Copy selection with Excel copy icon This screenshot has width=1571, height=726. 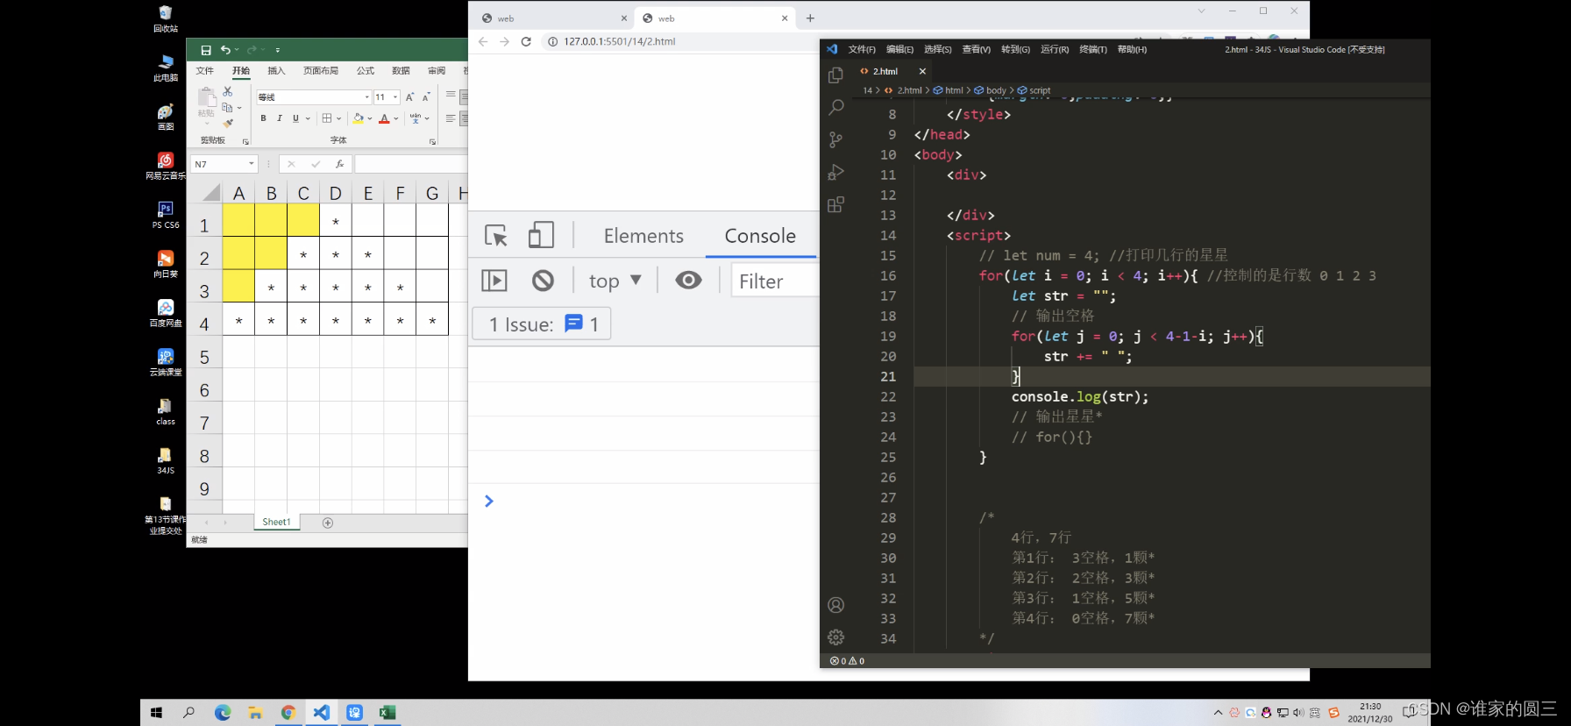227,108
